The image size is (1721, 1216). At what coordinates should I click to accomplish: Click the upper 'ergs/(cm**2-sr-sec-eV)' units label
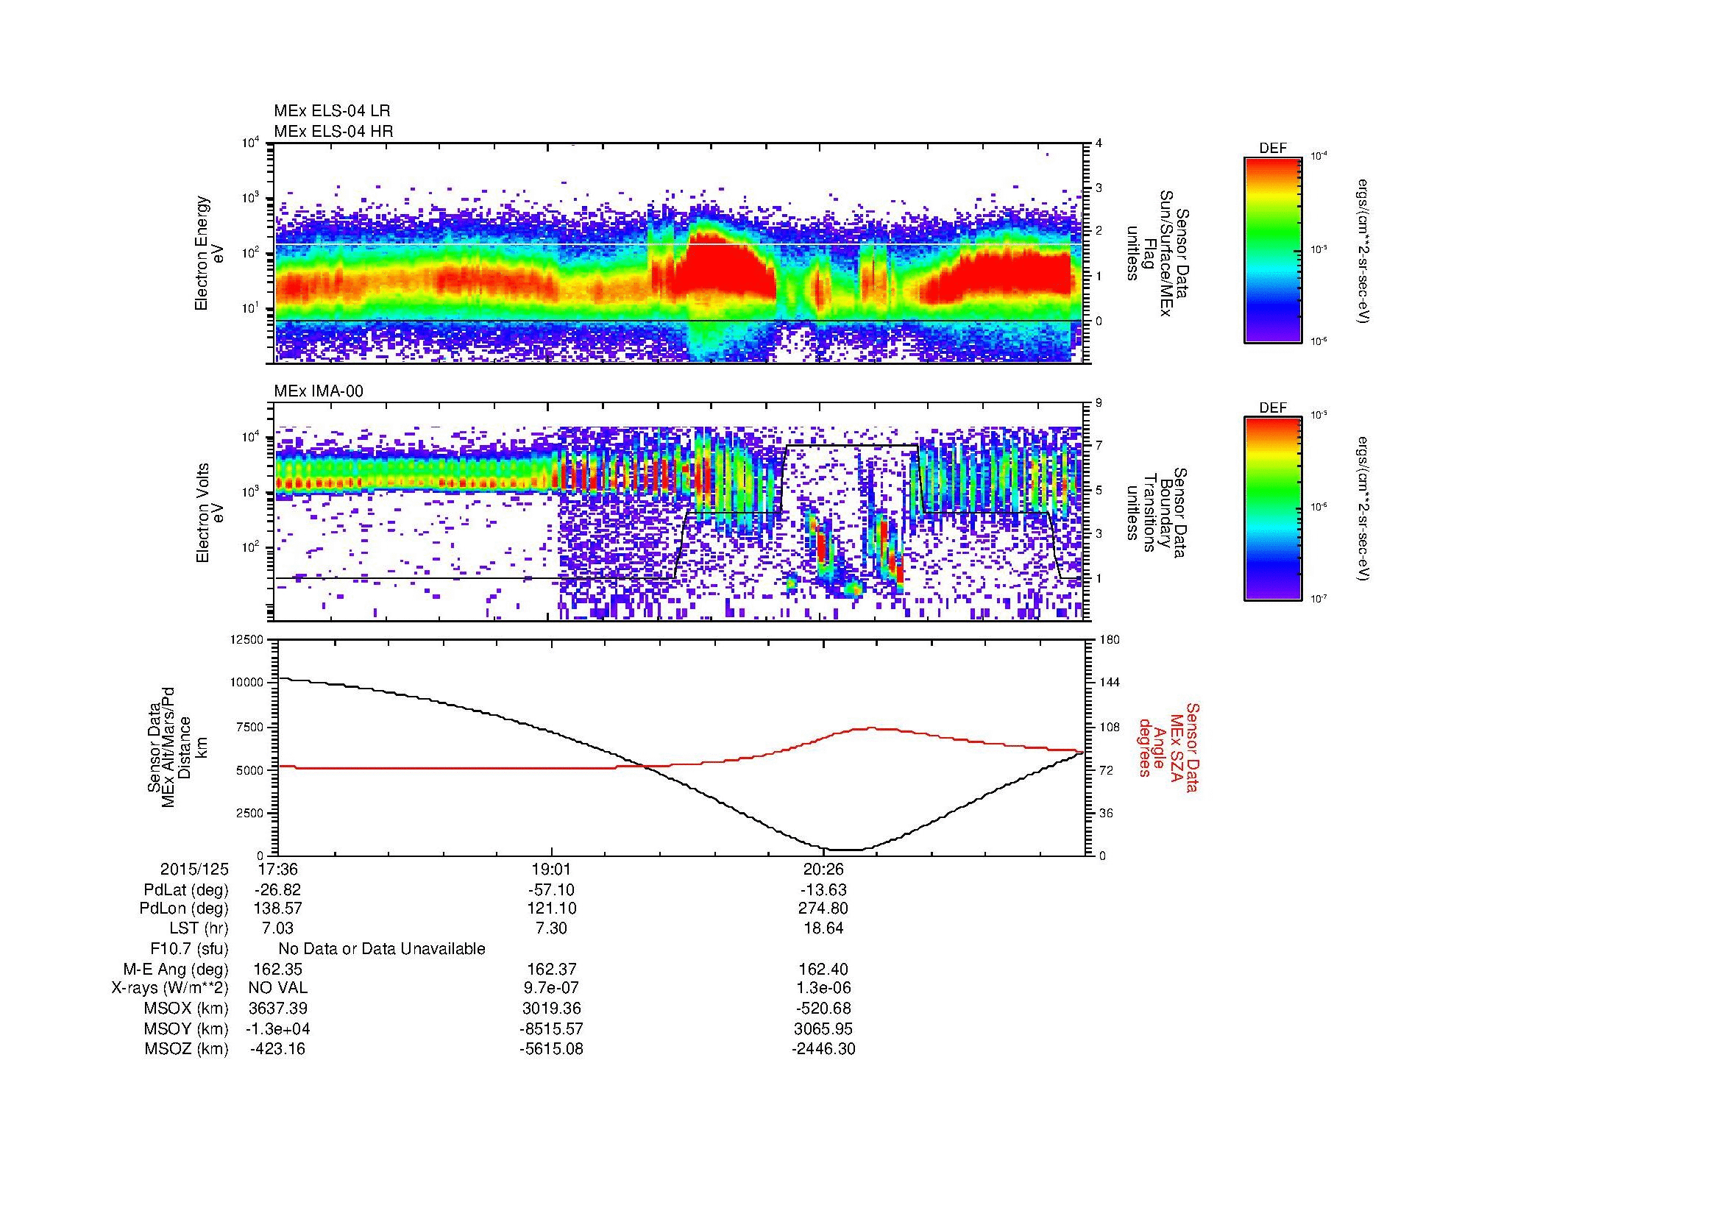tap(1364, 250)
